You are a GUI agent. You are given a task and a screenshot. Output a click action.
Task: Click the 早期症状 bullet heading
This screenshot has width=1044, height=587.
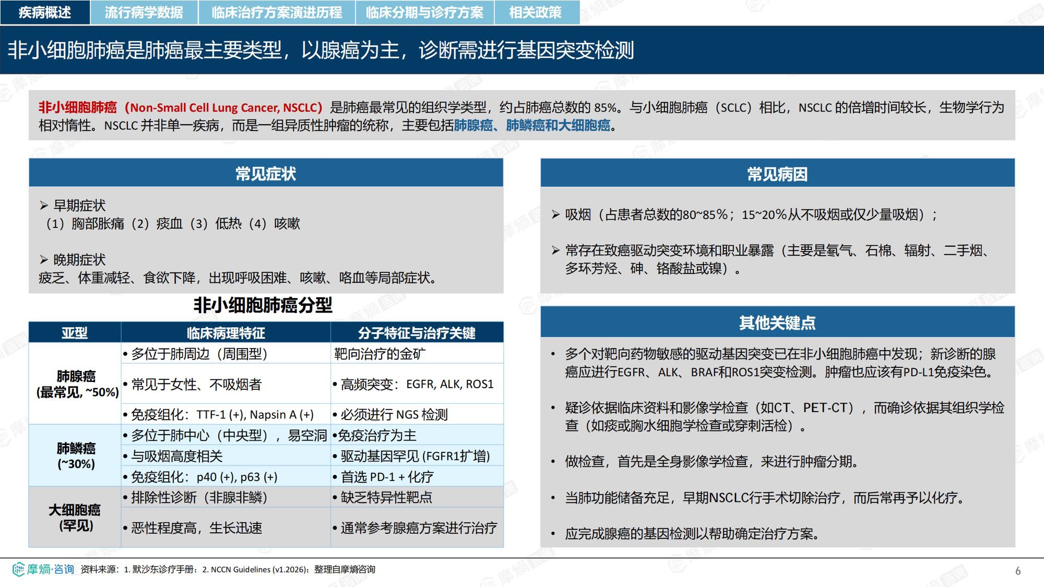pos(73,205)
